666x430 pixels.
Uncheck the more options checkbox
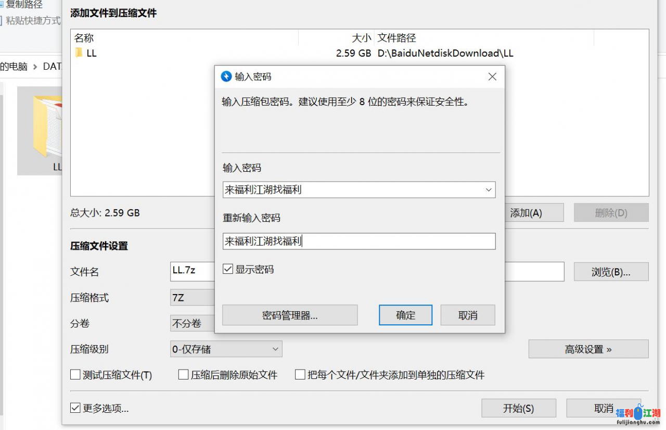75,408
